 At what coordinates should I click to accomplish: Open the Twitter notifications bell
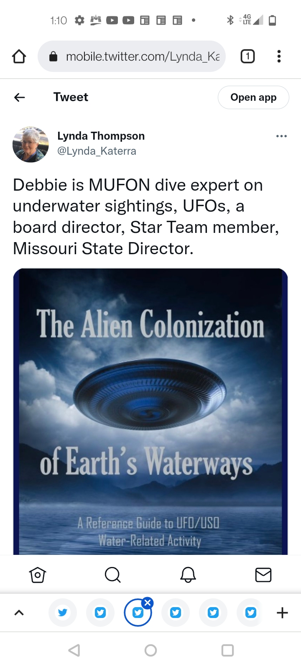coord(188,575)
